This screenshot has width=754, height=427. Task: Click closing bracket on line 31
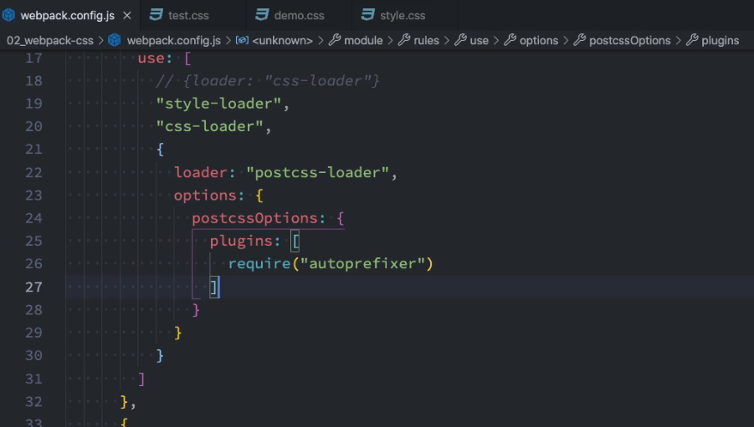point(141,379)
